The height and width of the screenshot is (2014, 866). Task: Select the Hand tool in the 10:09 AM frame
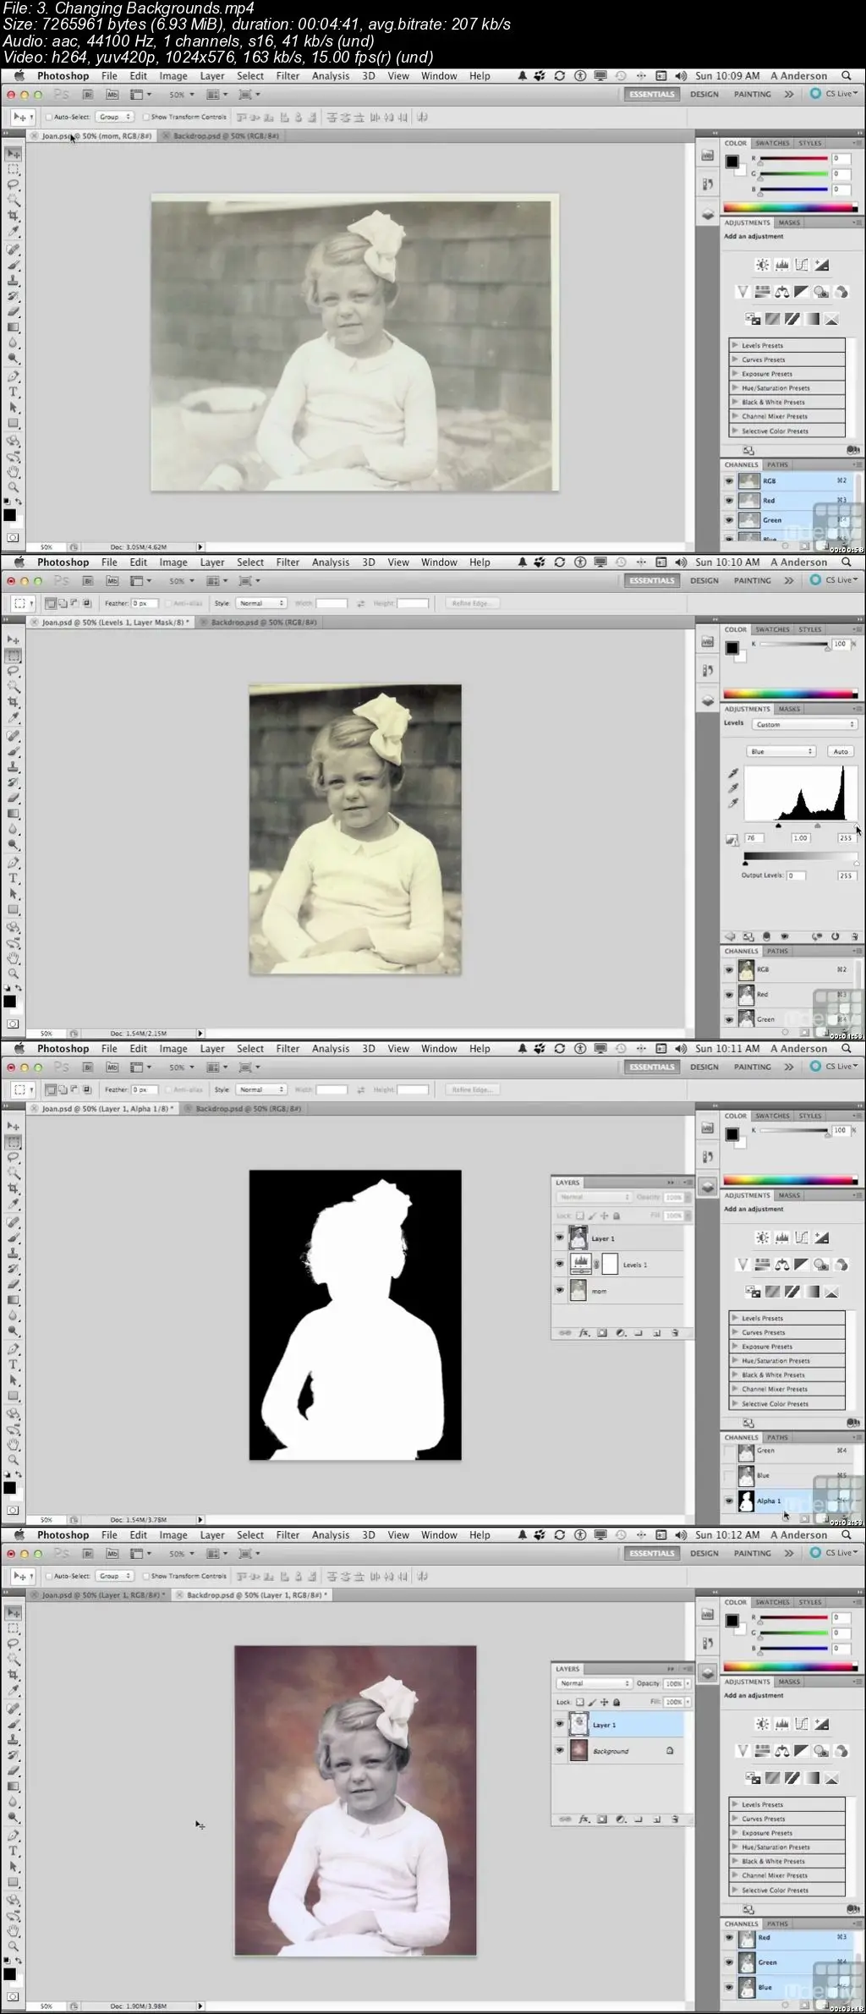pos(14,471)
